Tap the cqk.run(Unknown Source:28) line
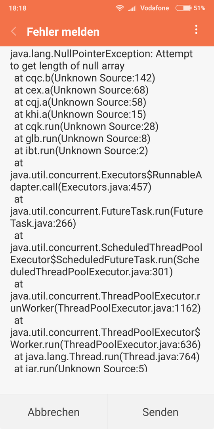Viewport: 214px width, 429px height. coord(86,126)
